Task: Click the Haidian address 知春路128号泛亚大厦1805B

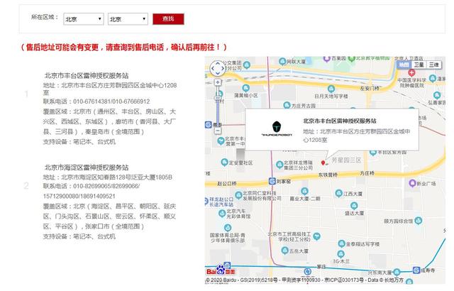Action: pos(116,177)
